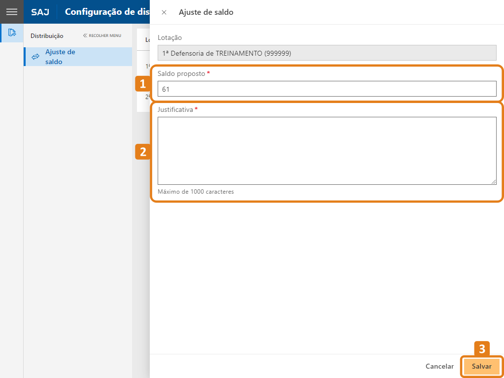Click the Ajuste de saldo arrows icon
The height and width of the screenshot is (378, 504).
tap(35, 57)
